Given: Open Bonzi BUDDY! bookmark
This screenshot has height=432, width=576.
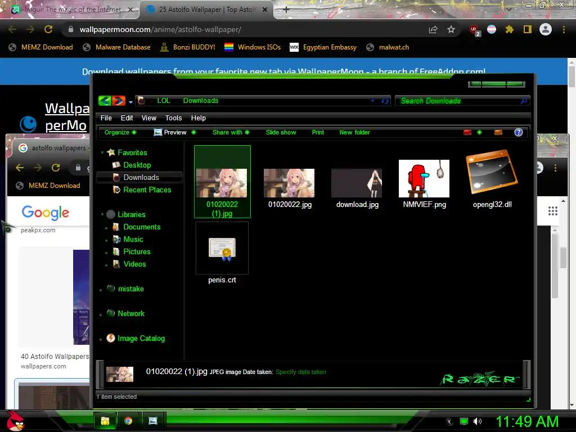Looking at the screenshot, I should point(187,47).
